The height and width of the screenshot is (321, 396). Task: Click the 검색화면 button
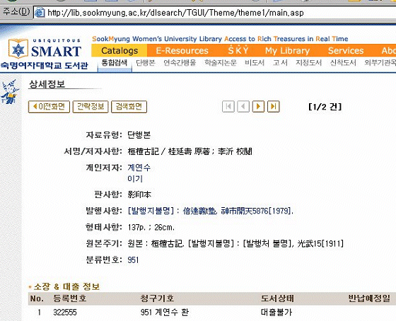[129, 107]
